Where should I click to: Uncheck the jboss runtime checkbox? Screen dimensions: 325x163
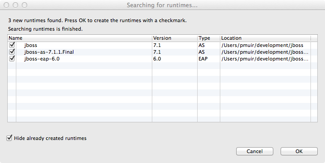pos(12,45)
